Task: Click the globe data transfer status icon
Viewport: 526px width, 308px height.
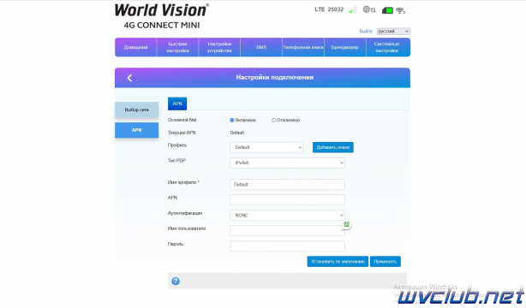Action: (369, 9)
